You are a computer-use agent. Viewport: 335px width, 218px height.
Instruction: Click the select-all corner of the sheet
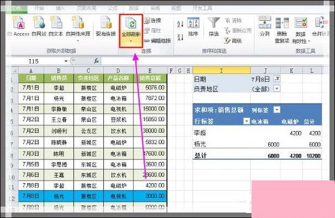pos(14,70)
